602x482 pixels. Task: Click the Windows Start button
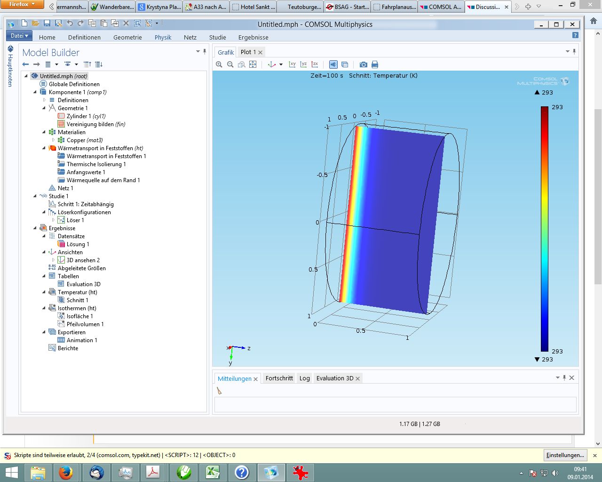(x=11, y=472)
